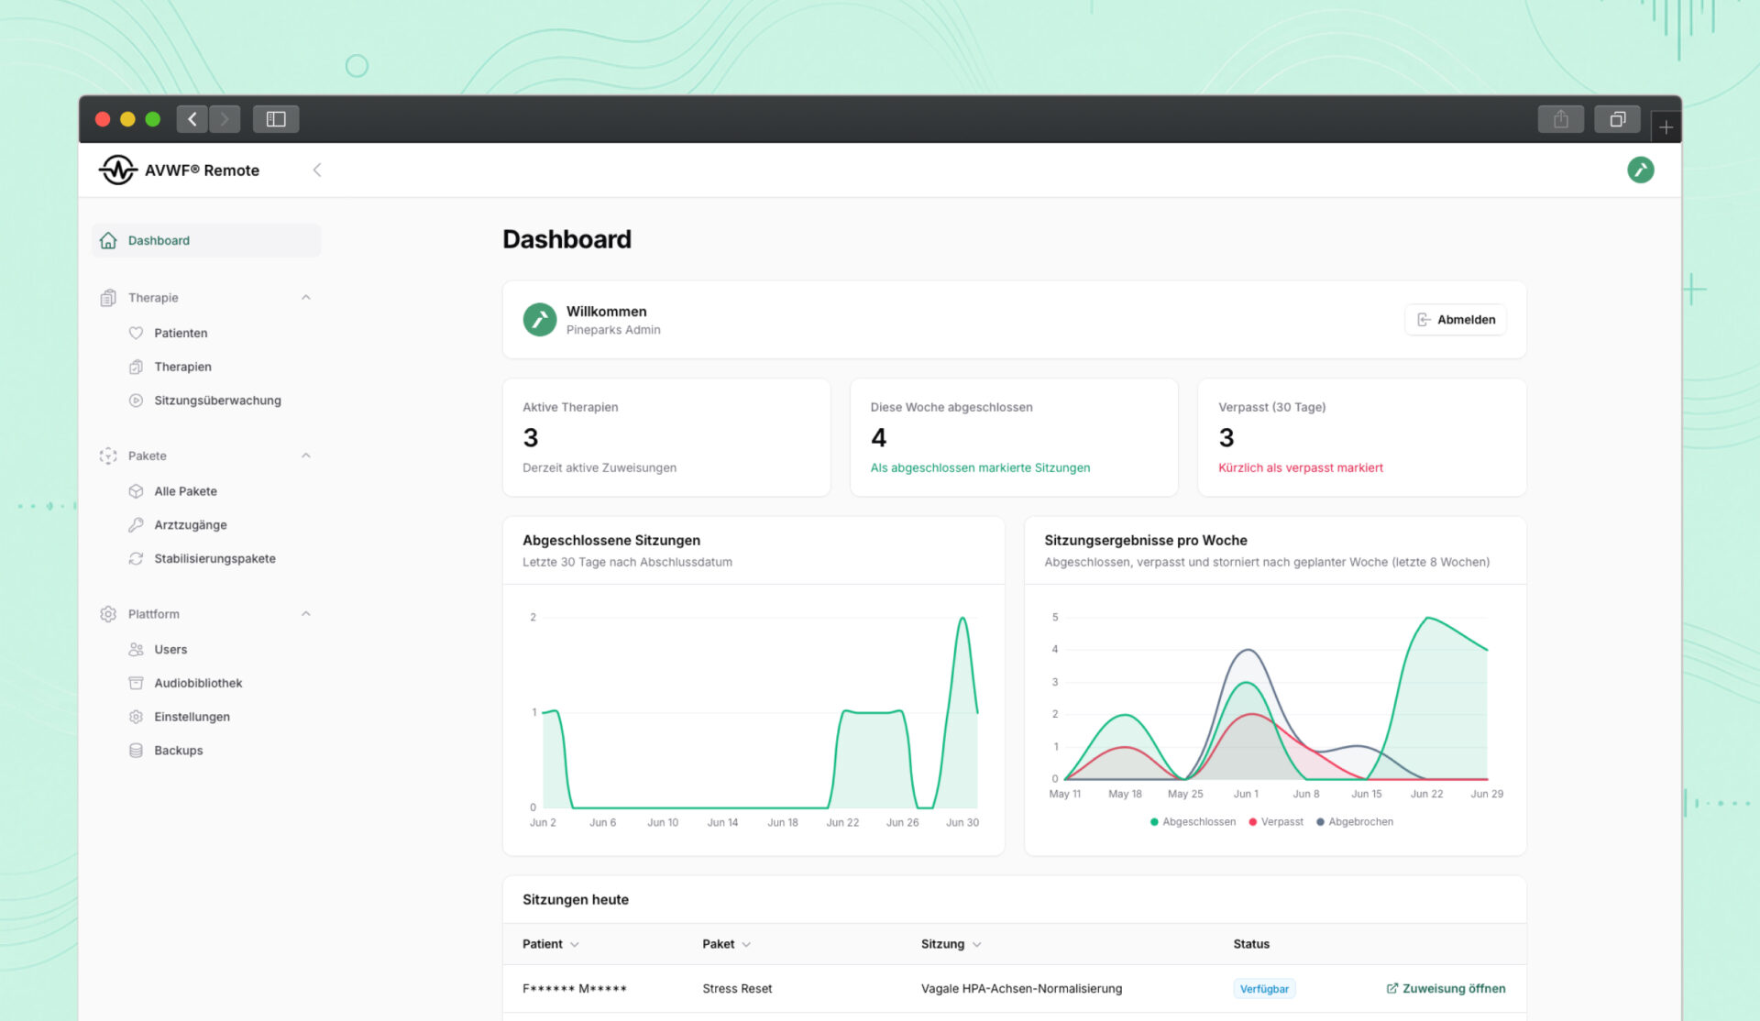Click the Pineparks Admin text
This screenshot has height=1021, width=1760.
613,330
